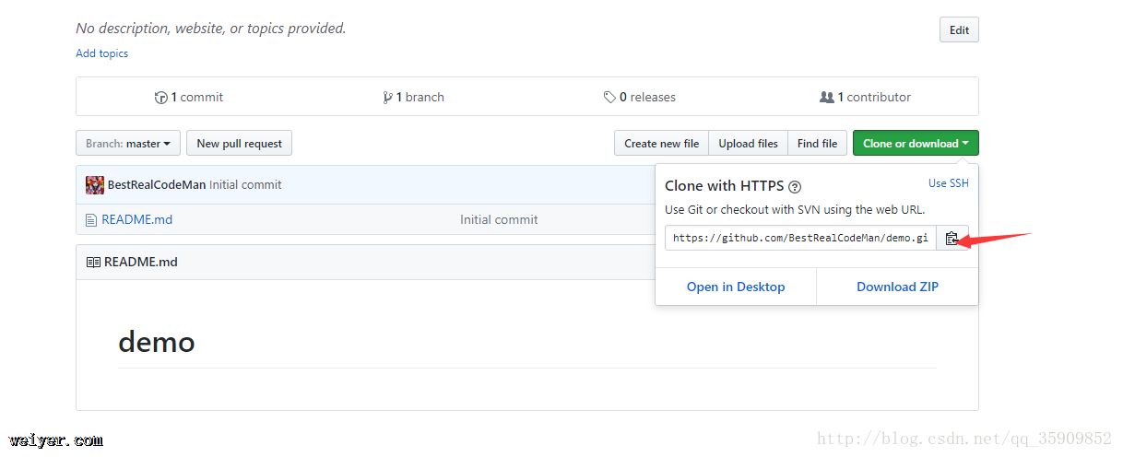This screenshot has width=1123, height=457.
Task: Open the 0 releases page
Action: click(640, 97)
